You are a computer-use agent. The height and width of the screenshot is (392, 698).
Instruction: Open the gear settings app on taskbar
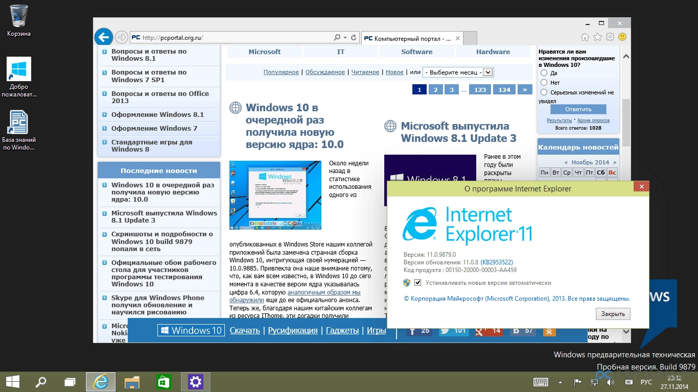195,382
